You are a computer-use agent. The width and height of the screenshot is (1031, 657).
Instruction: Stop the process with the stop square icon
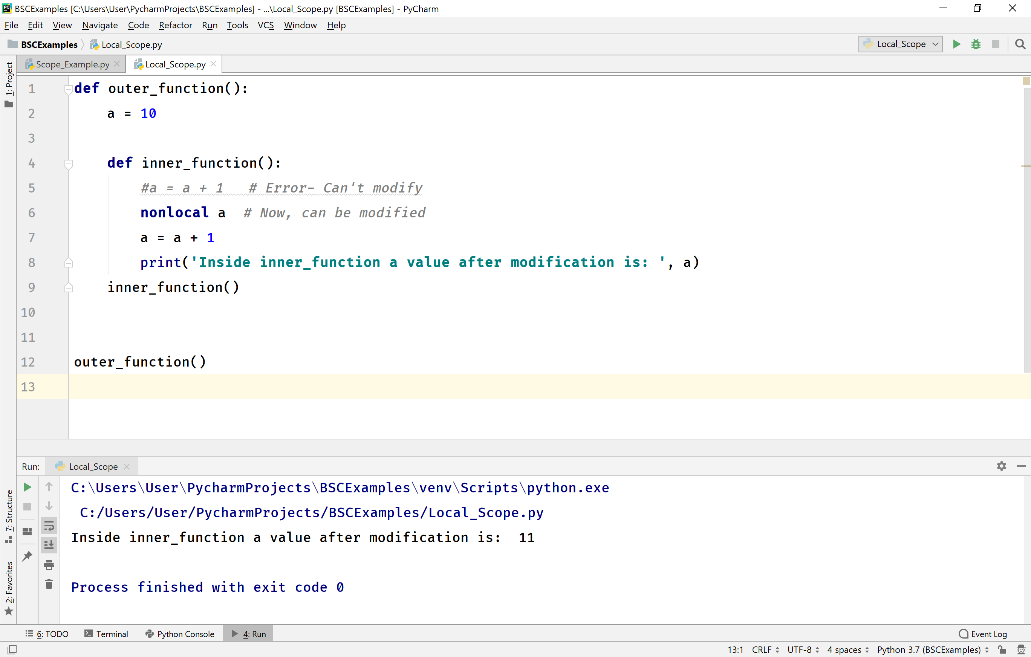click(996, 44)
